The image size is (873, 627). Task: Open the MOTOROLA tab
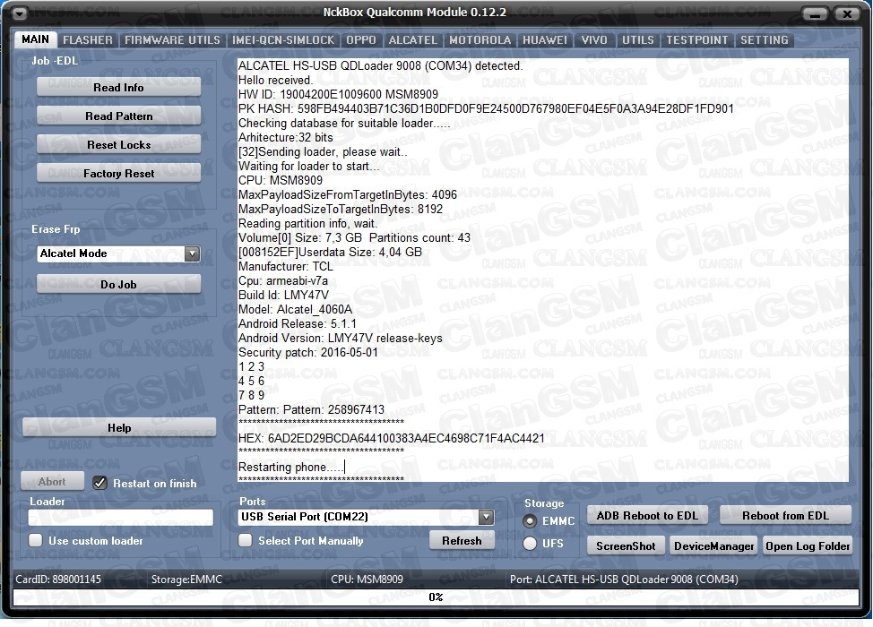click(x=480, y=40)
